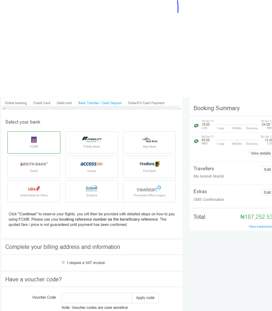This screenshot has width=272, height=311.
Task: Open the Credit Card tab
Action: pos(42,103)
